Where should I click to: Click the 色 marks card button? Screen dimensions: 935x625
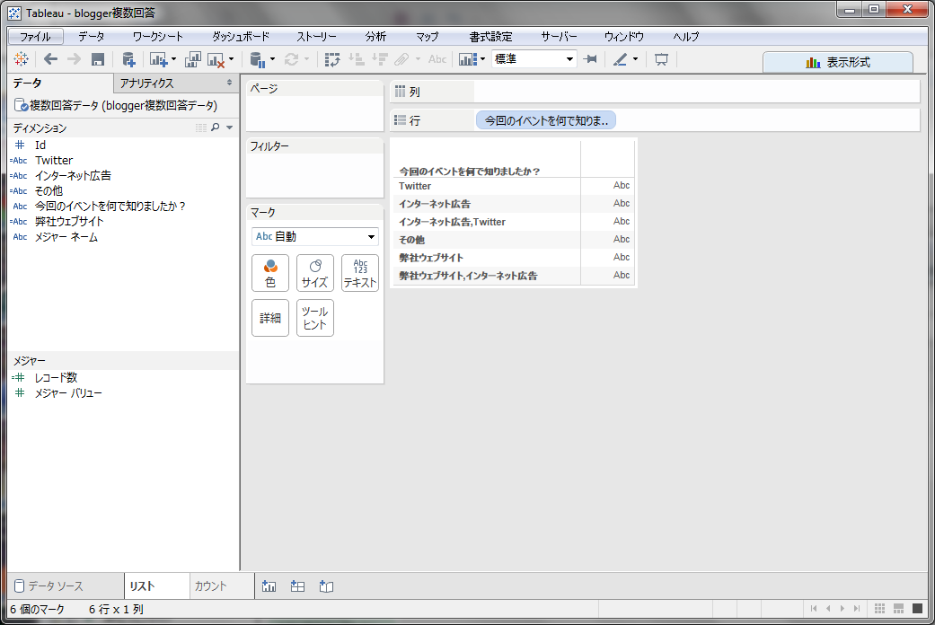[x=270, y=273]
